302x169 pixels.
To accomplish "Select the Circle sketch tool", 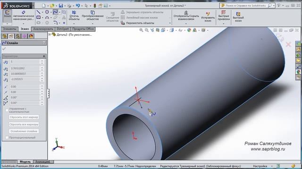I will 47,12.
